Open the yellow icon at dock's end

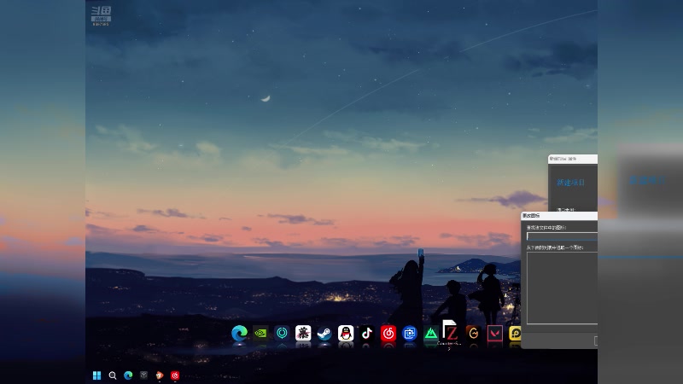515,334
